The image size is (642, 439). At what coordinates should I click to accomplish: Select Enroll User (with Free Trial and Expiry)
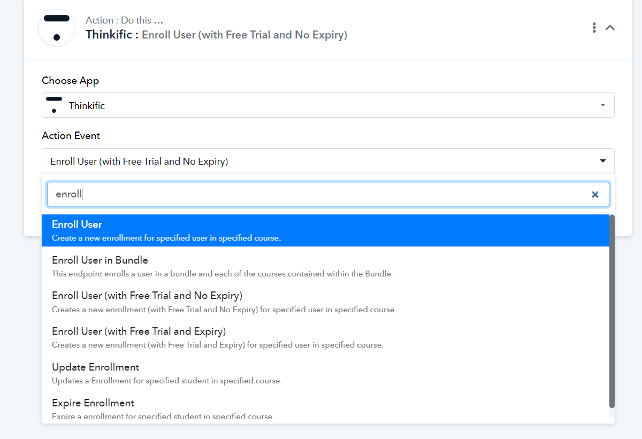326,337
